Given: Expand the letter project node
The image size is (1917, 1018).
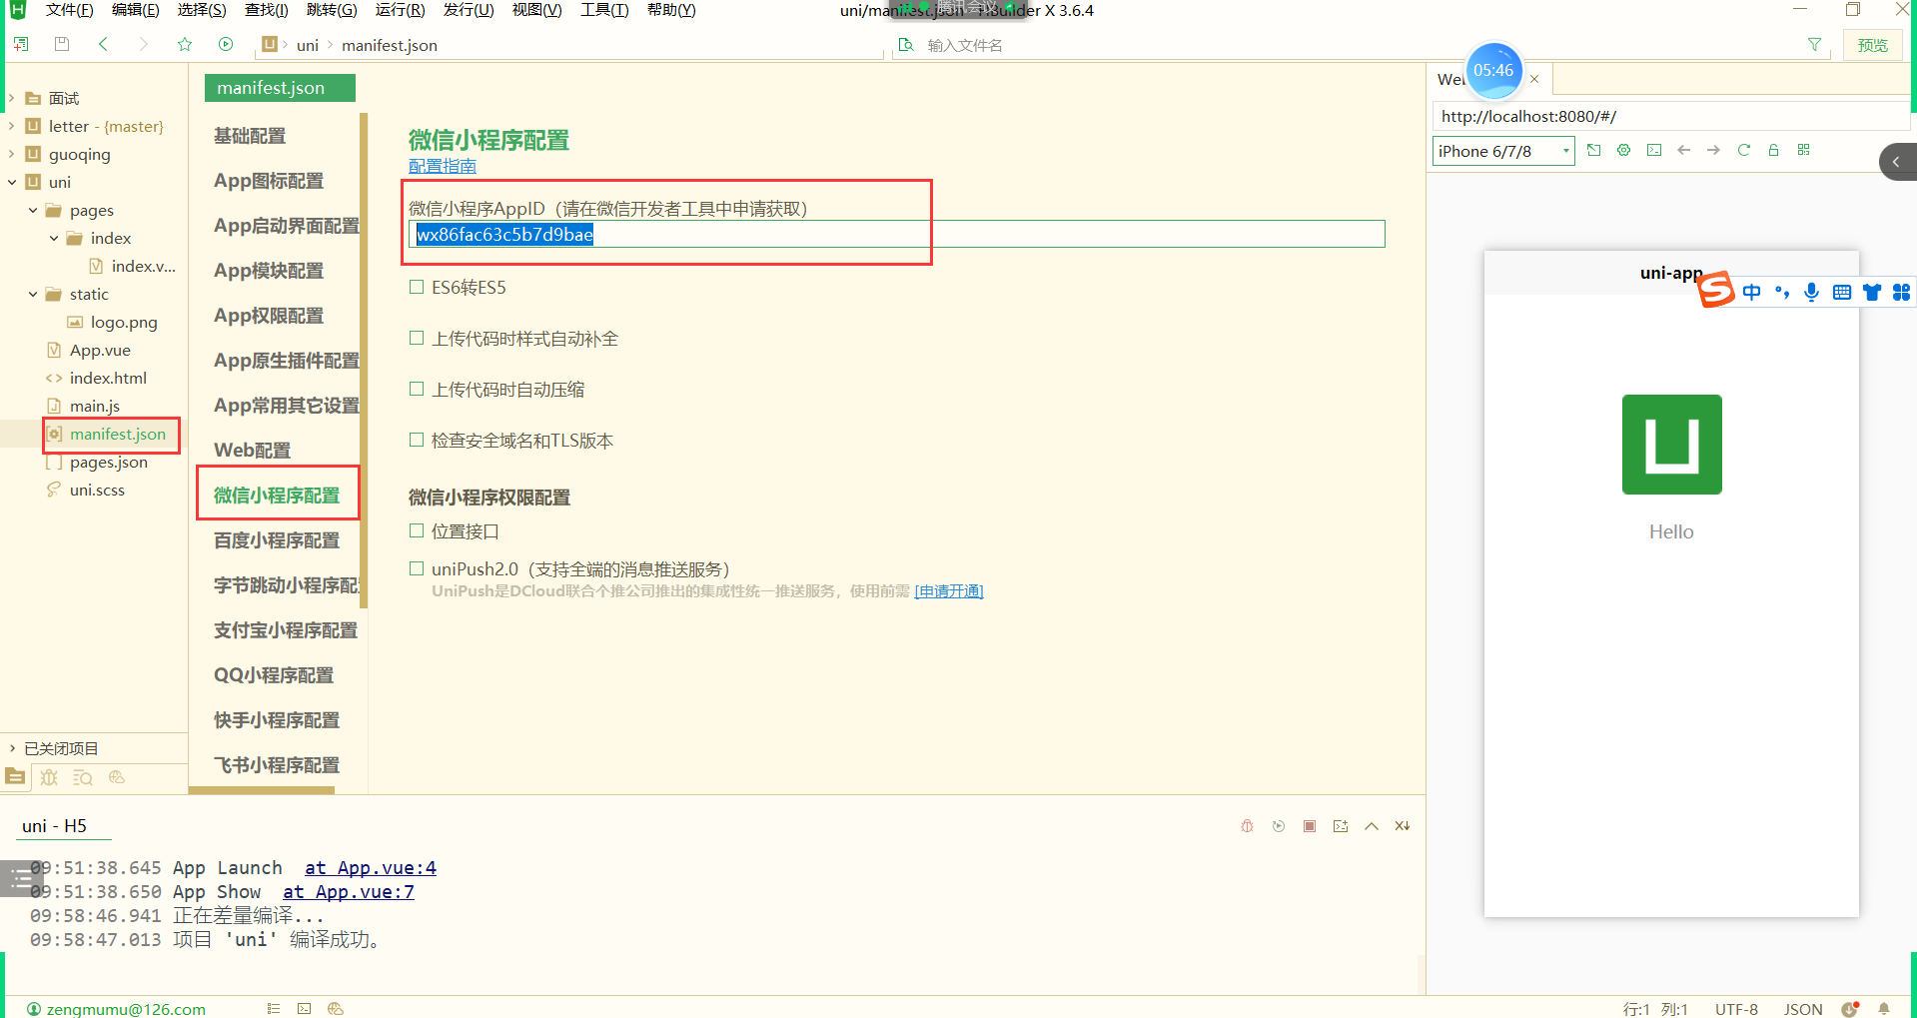Looking at the screenshot, I should point(12,126).
